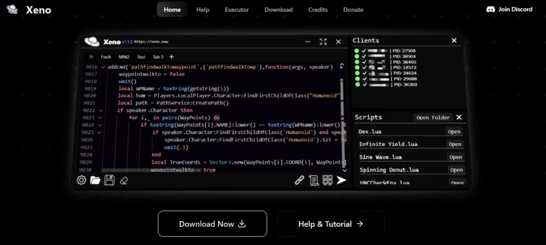Open the Infinite Yield.lua script
Screen dimensions: 546x245
click(x=455, y=144)
